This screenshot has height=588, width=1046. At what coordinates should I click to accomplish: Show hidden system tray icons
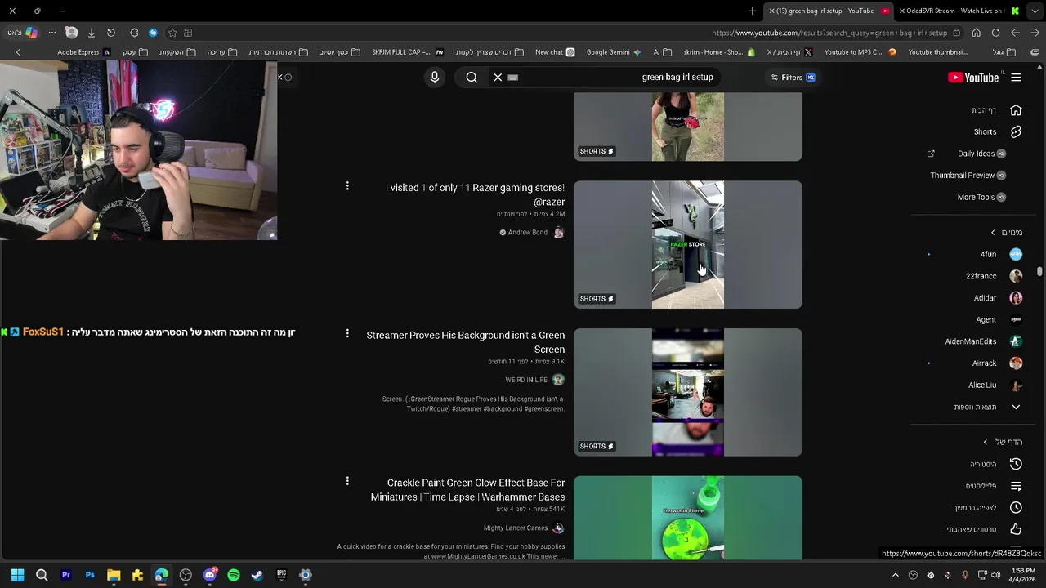[x=895, y=575]
